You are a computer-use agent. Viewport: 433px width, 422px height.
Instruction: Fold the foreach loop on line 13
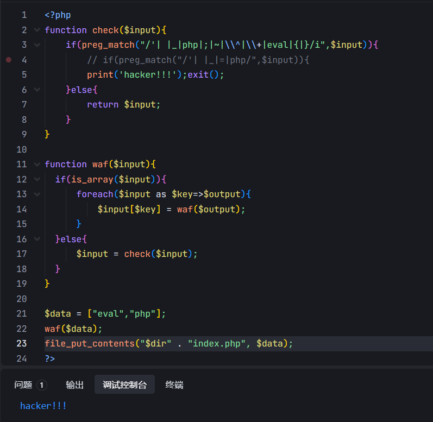[37, 194]
